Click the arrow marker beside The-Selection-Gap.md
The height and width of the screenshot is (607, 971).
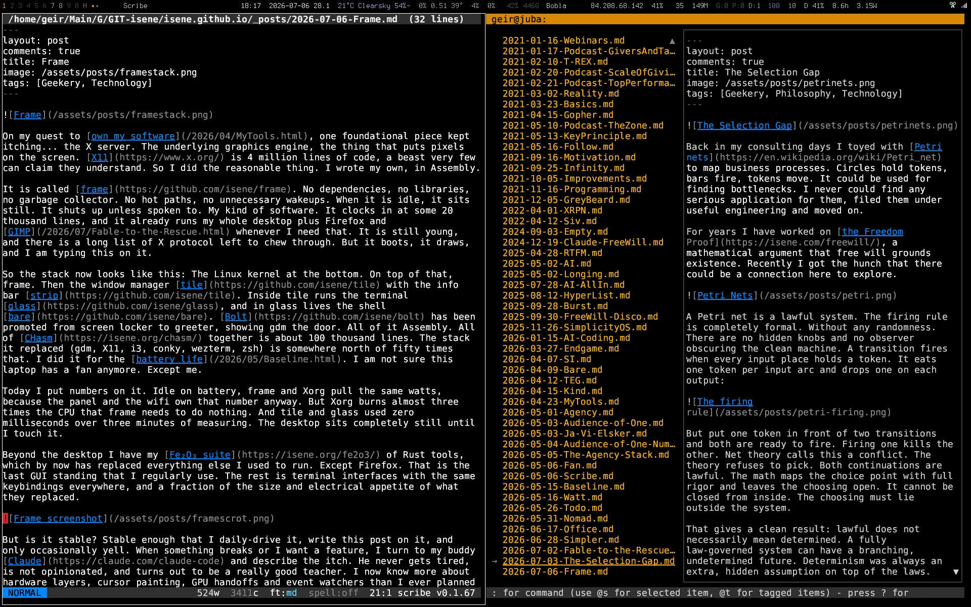click(494, 561)
